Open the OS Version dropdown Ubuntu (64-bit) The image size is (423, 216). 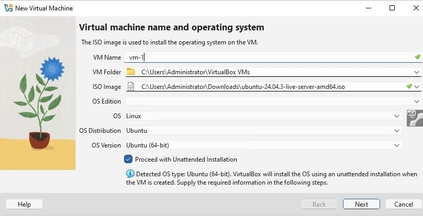(x=397, y=145)
